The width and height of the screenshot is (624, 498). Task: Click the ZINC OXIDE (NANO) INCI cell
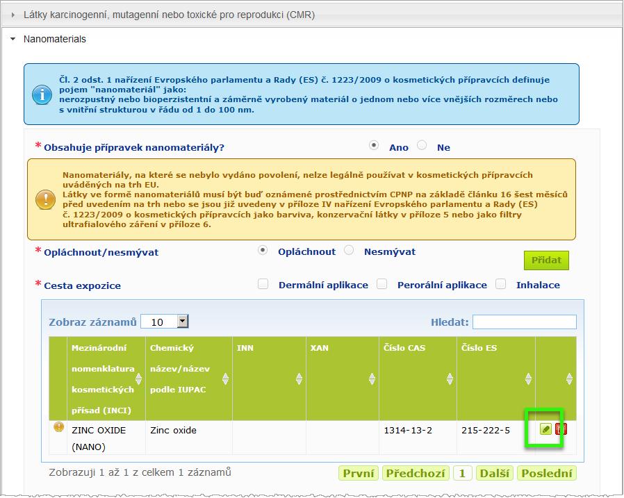[x=106, y=438]
